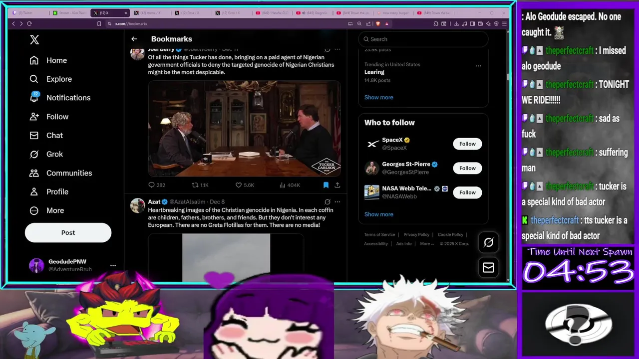Open options for the Learing trend
The image size is (639, 359).
point(478,66)
